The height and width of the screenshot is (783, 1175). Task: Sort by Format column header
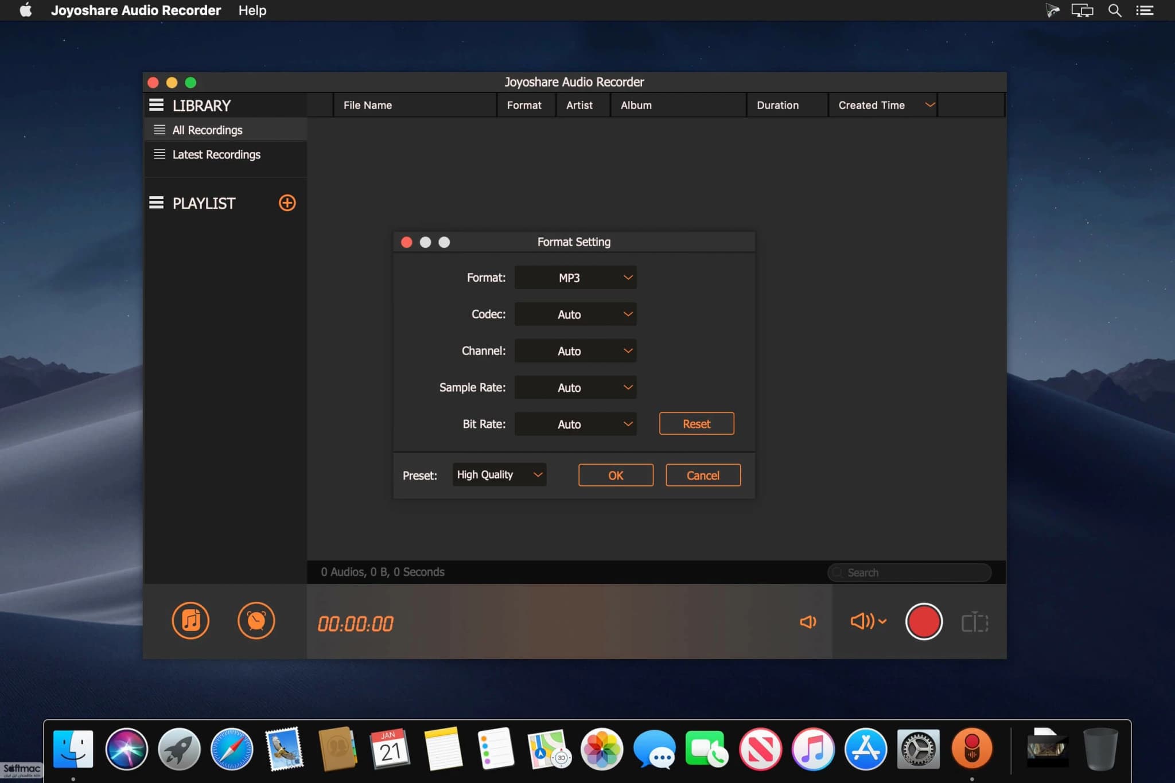click(x=527, y=105)
